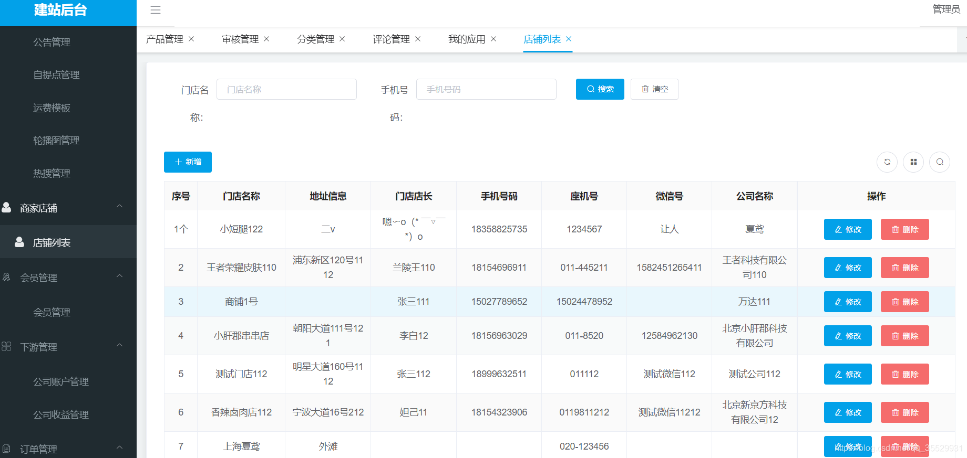This screenshot has width=967, height=458.
Task: Open 自提点管理 in the sidebar
Action: [56, 75]
